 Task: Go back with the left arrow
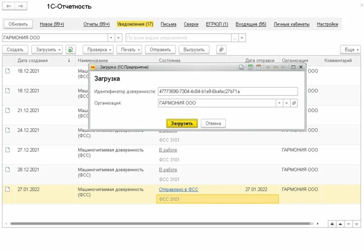point(9,6)
